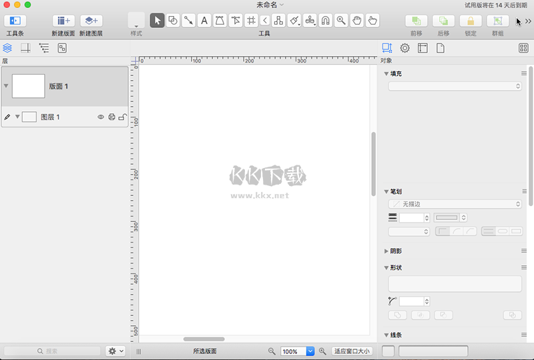
Task: Open the stencils grid icon
Action: pos(523,48)
